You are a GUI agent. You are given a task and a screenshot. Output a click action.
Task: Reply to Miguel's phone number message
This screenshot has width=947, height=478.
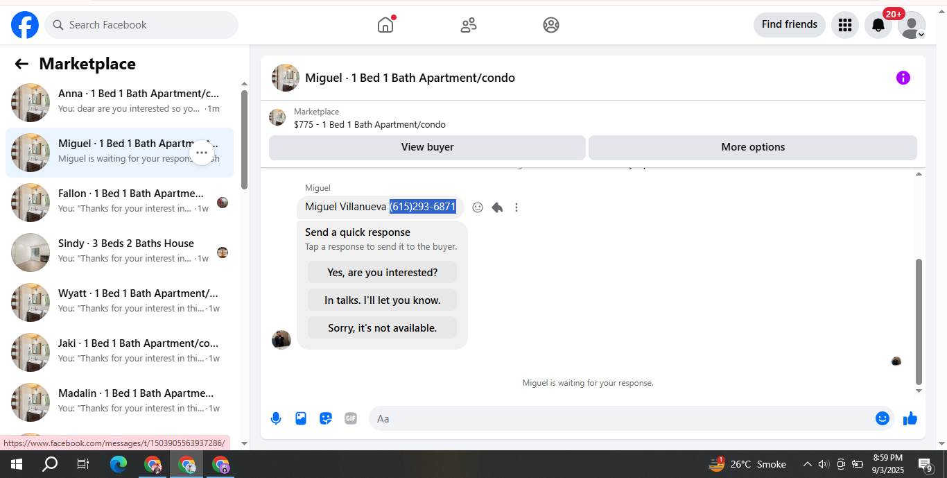pos(497,207)
